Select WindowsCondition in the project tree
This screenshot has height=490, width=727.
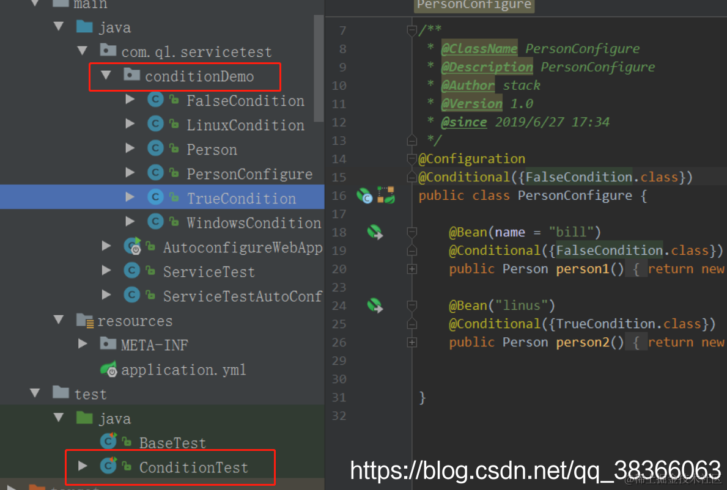254,223
